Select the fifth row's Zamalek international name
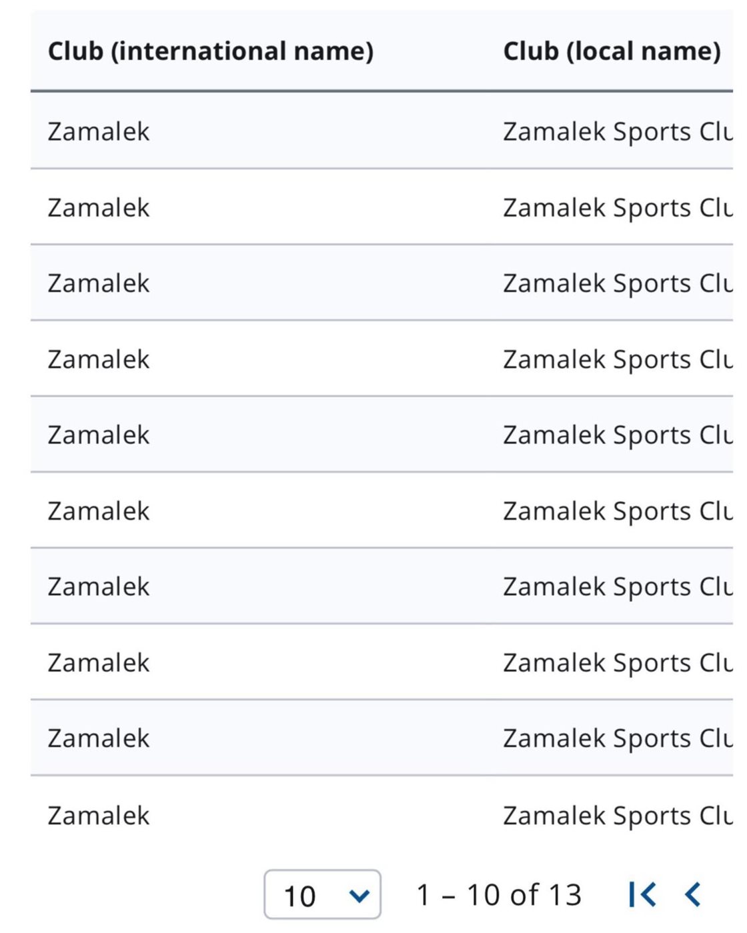Viewport: 747px width, 933px height. [x=99, y=435]
